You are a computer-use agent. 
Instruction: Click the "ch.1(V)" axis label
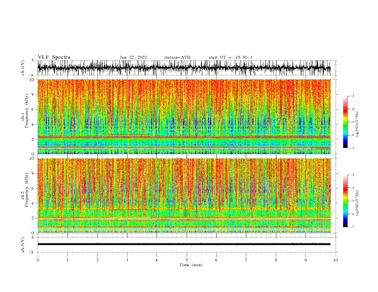pyautogui.click(x=23, y=68)
